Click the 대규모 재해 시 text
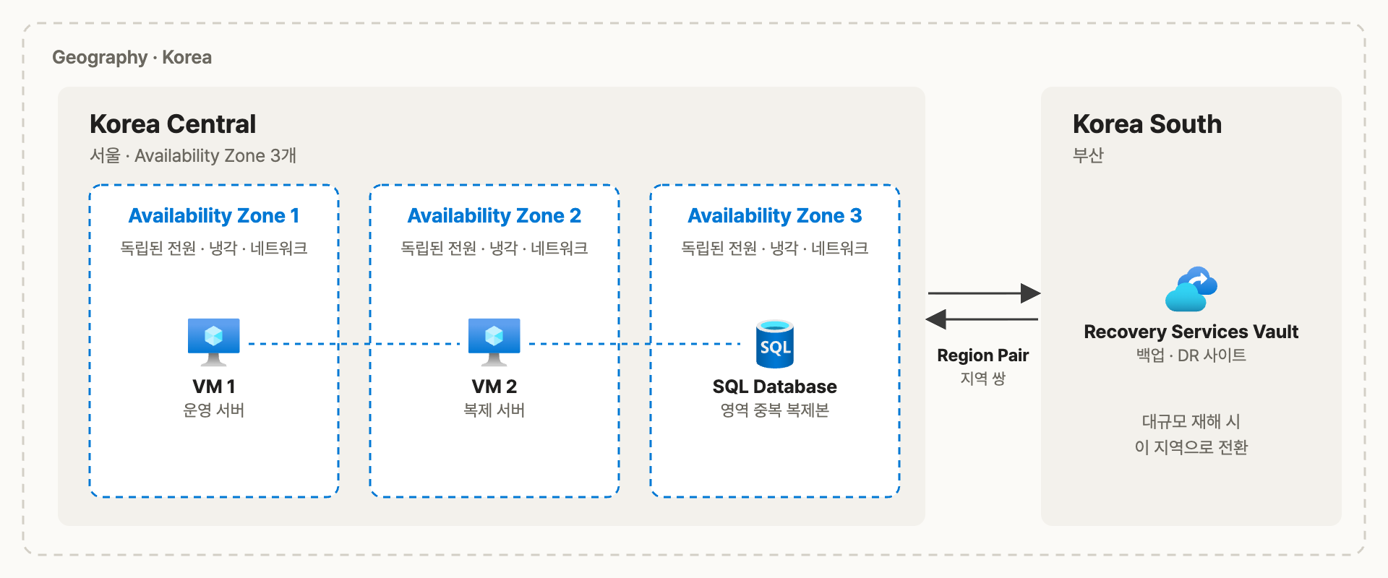1388x578 pixels. coord(1191,421)
